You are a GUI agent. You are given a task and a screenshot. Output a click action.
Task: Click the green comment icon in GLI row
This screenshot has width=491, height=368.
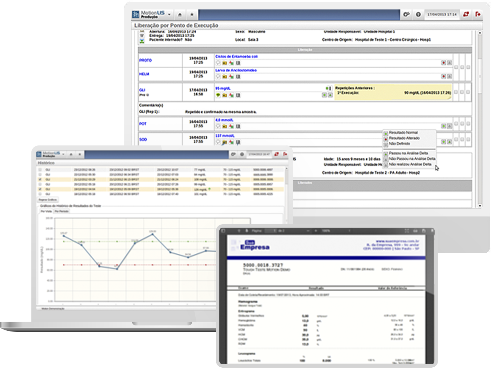[x=218, y=95]
